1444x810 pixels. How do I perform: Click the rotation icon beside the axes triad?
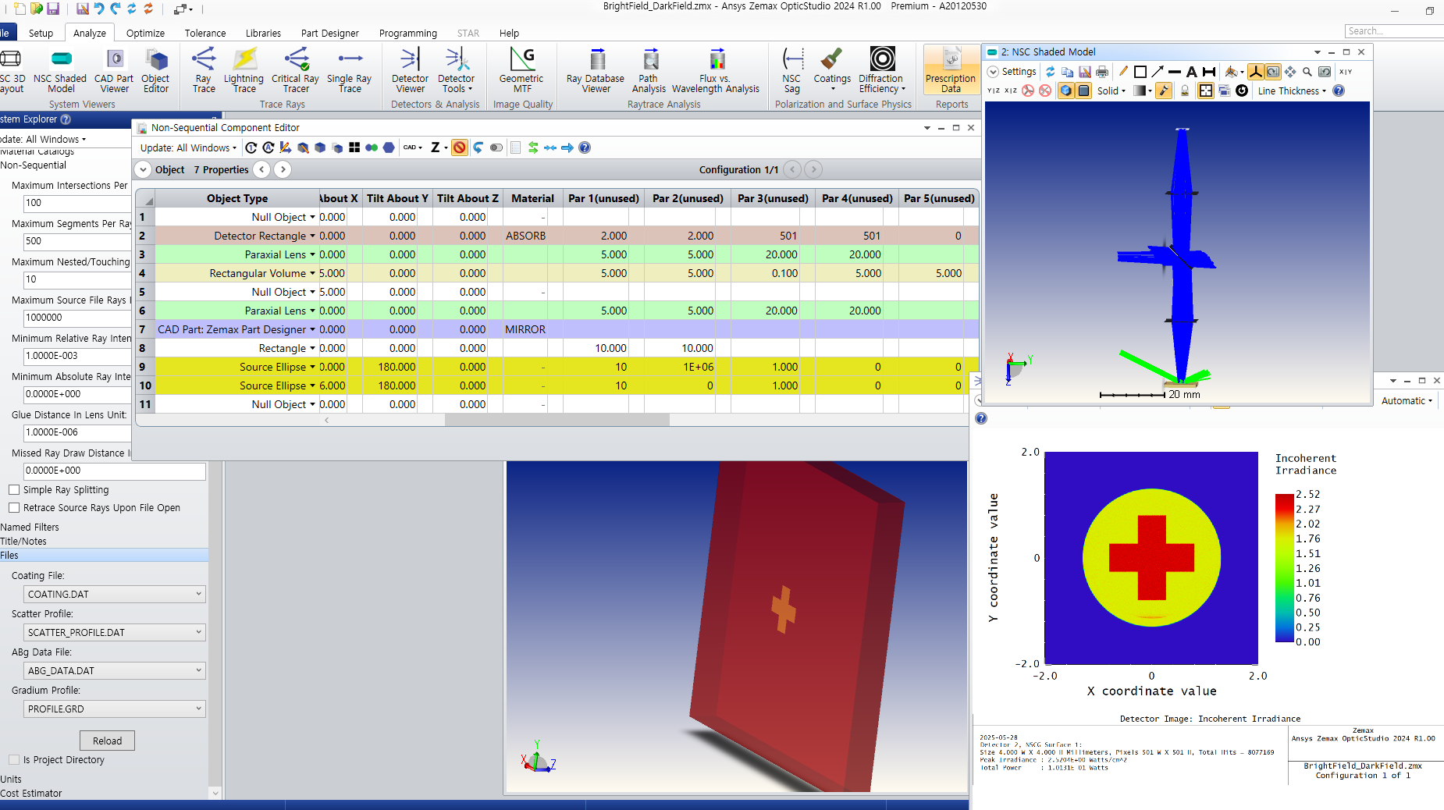[x=1273, y=72]
